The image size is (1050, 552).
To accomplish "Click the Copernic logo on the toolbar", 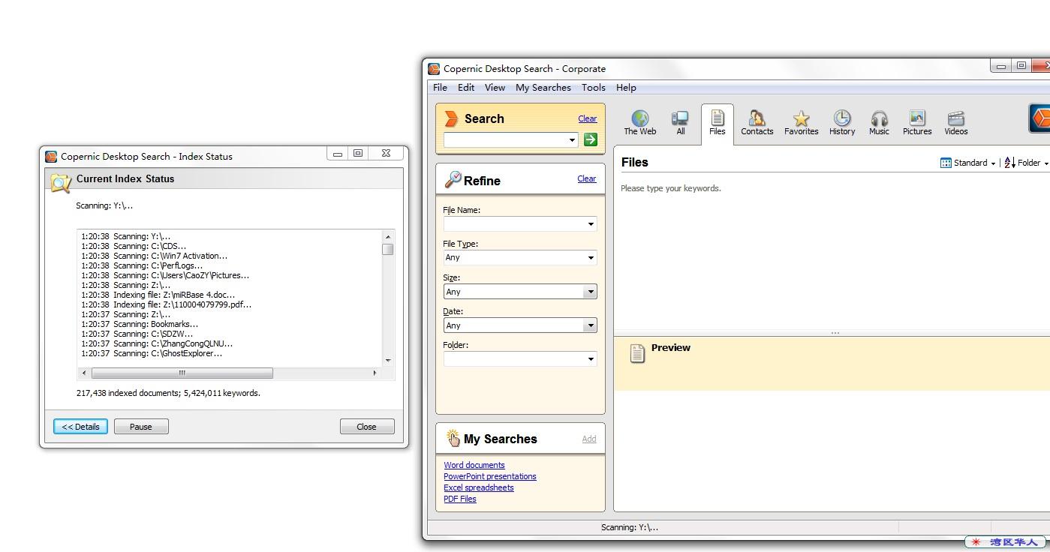I will point(1039,118).
